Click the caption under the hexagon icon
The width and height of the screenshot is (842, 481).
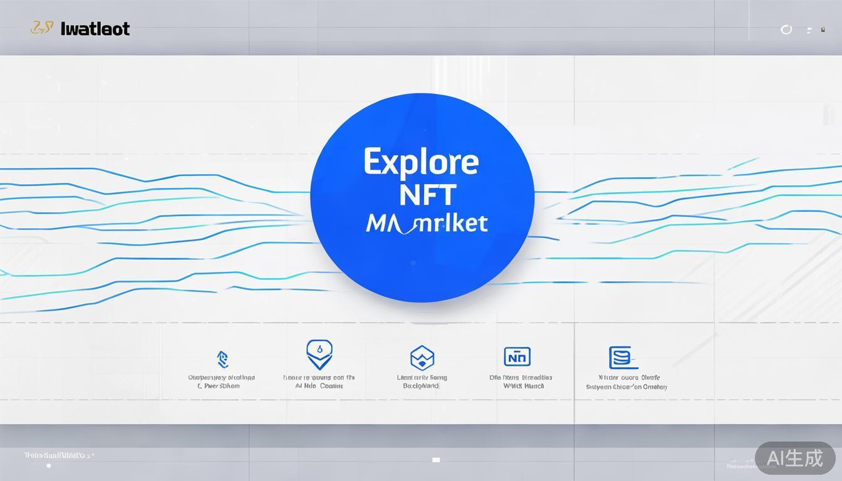pos(422,381)
